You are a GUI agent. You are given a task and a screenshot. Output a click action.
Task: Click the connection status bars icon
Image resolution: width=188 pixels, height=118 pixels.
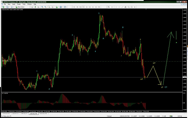(171, 116)
